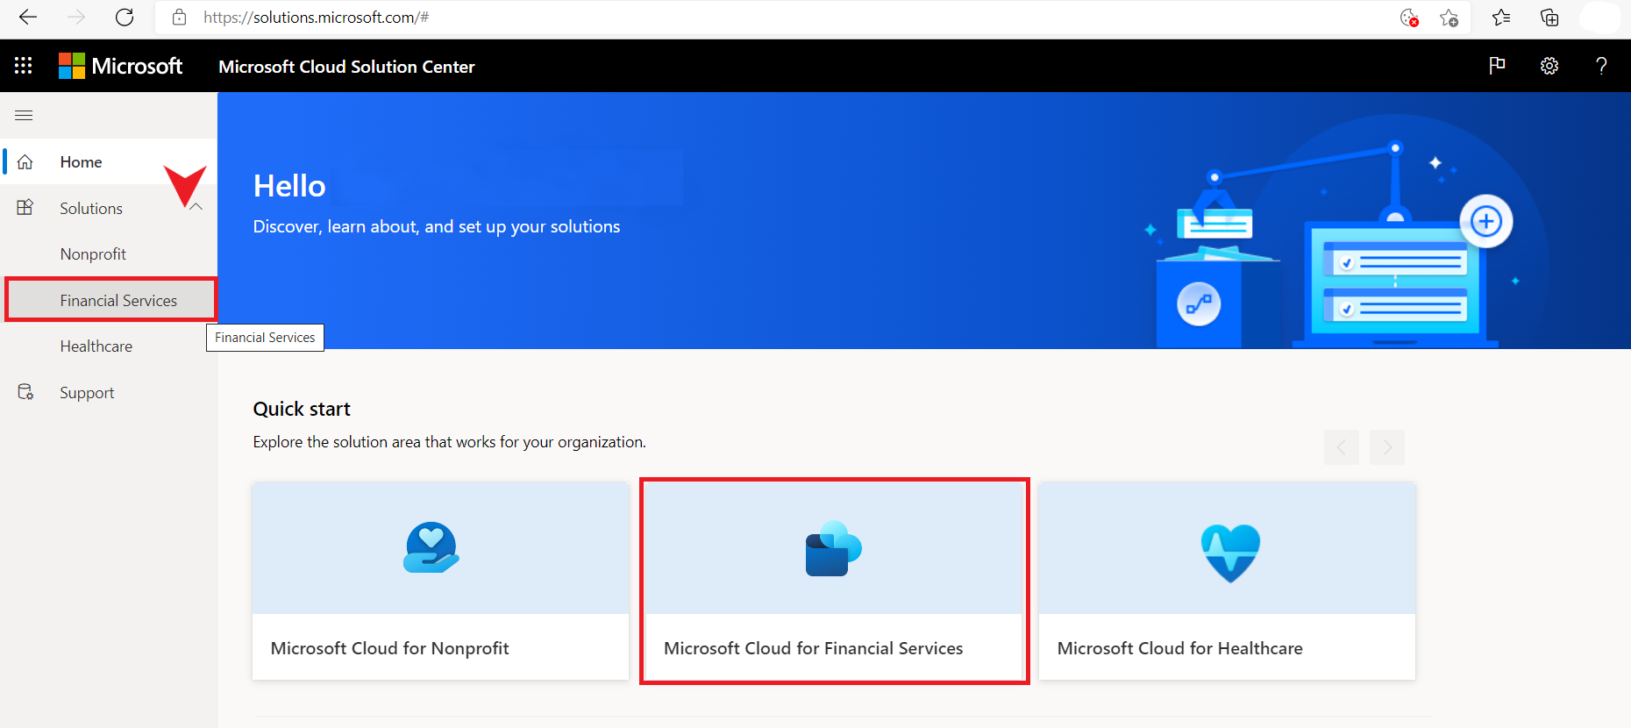Go back with the browser back arrow
Image resolution: width=1631 pixels, height=728 pixels.
[28, 17]
